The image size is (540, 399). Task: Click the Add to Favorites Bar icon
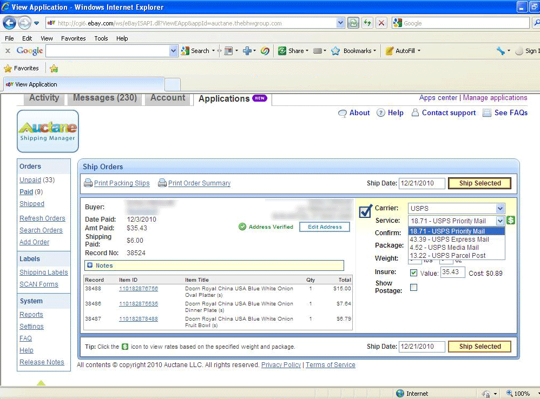(54, 69)
